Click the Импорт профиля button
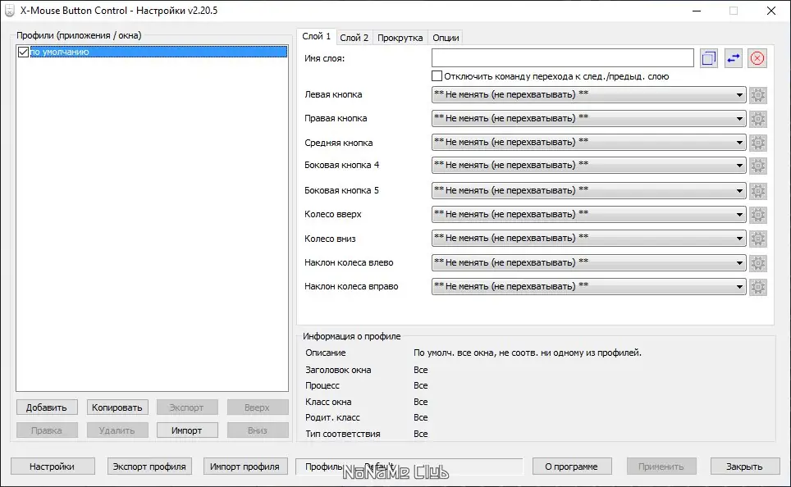 [x=245, y=467]
